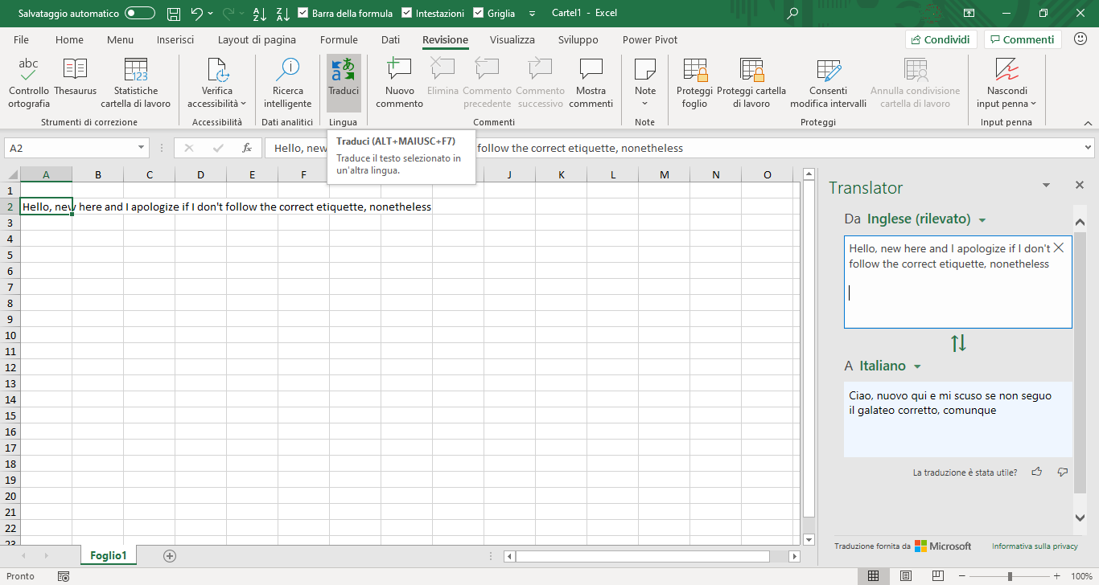Toggle Salvataggio automatico switch

pyautogui.click(x=140, y=14)
